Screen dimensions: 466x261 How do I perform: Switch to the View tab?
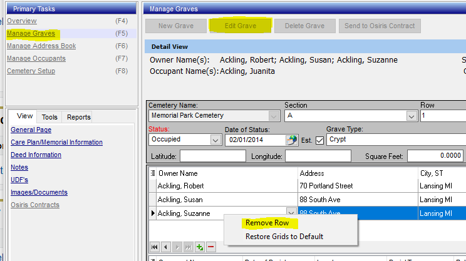pyautogui.click(x=24, y=116)
